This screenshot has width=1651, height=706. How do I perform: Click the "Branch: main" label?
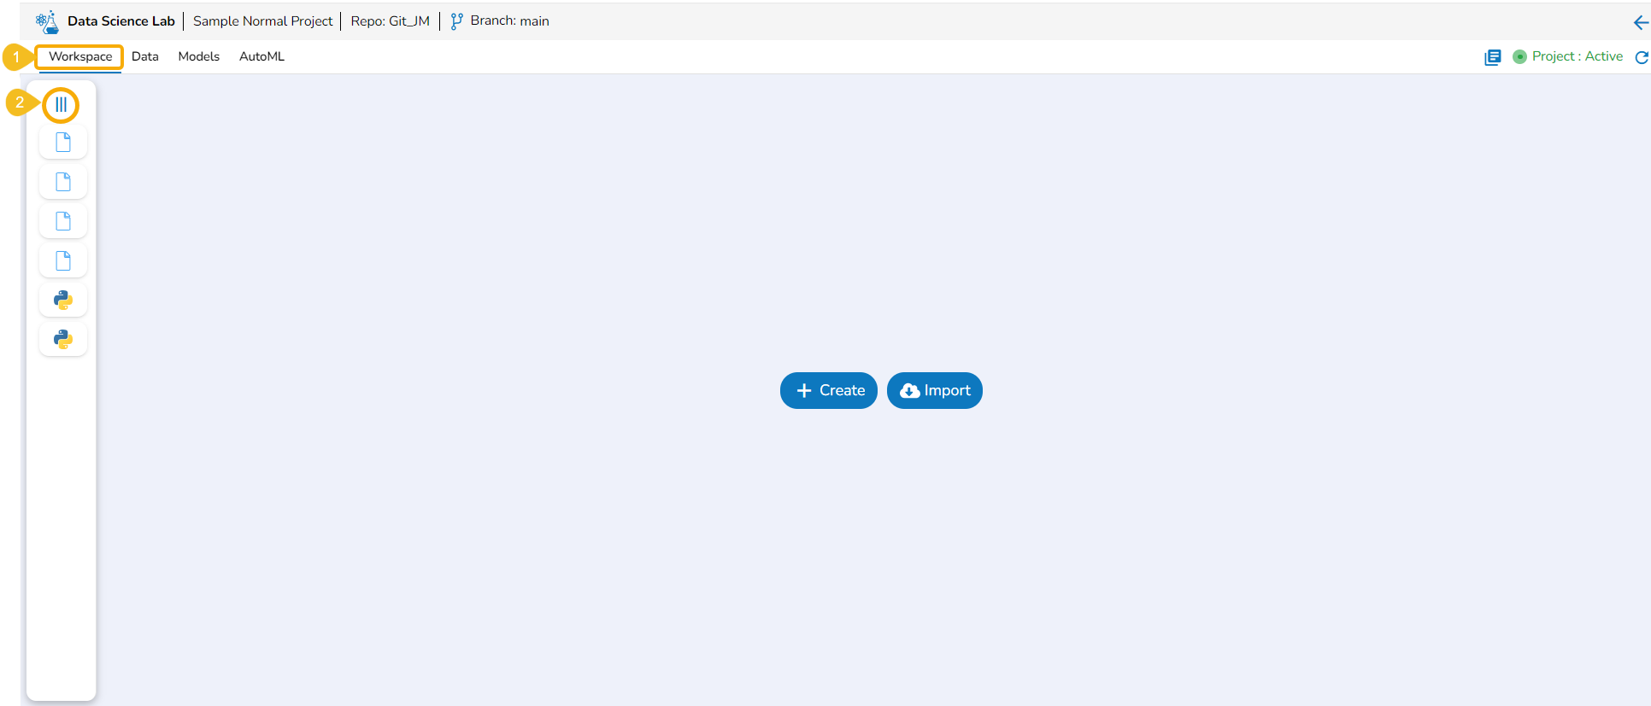click(x=510, y=21)
